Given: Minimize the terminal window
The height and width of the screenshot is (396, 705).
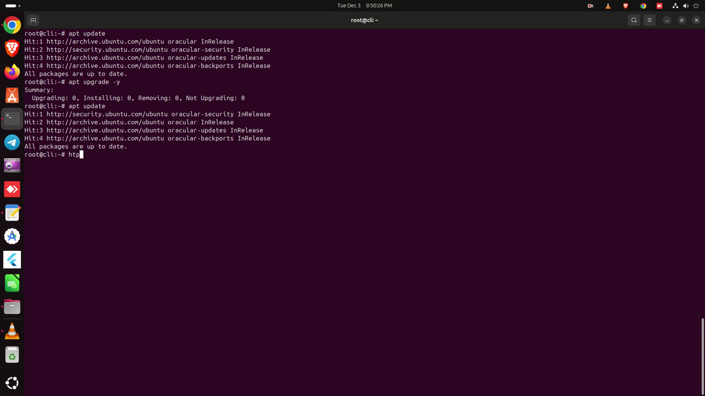Looking at the screenshot, I should pyautogui.click(x=667, y=20).
